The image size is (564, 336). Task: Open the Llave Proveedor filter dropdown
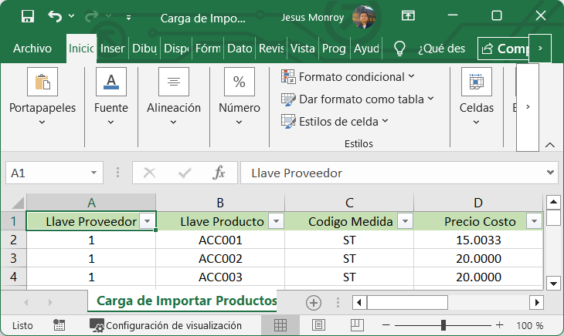[x=147, y=221]
